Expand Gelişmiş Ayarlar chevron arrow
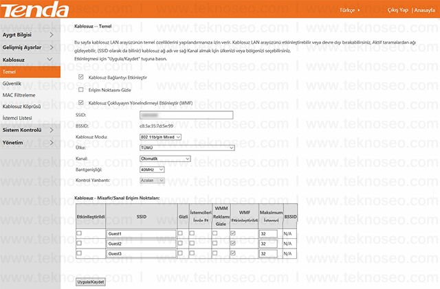Image resolution: width=440 pixels, height=289 pixels. (x=52, y=47)
